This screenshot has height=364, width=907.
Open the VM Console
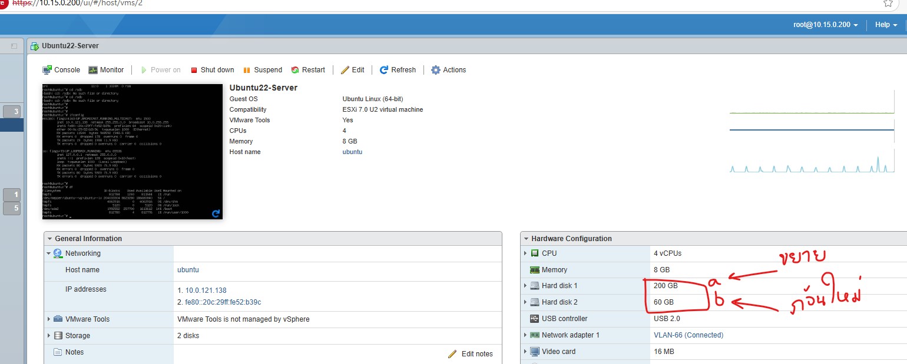(61, 70)
